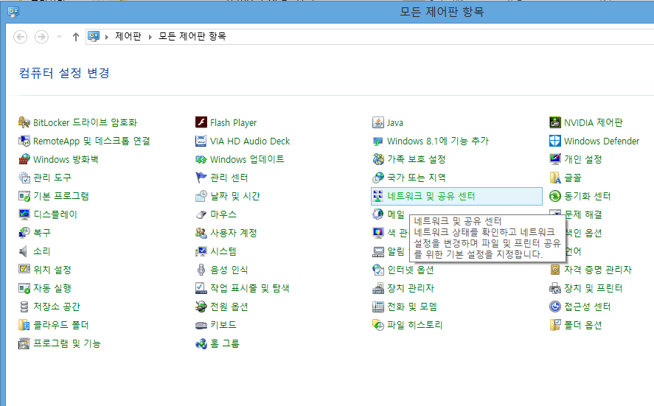Click the Control Panel icon in address bar

point(94,37)
